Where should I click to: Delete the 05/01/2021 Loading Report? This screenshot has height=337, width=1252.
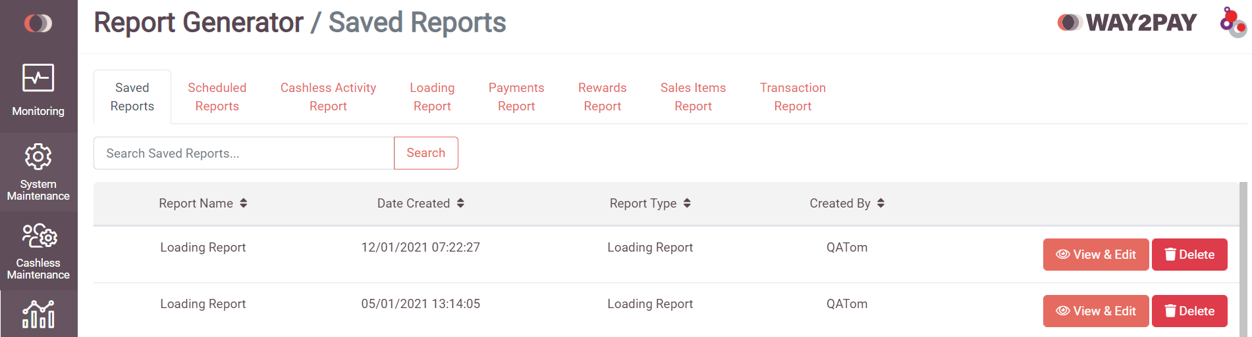[x=1189, y=311]
